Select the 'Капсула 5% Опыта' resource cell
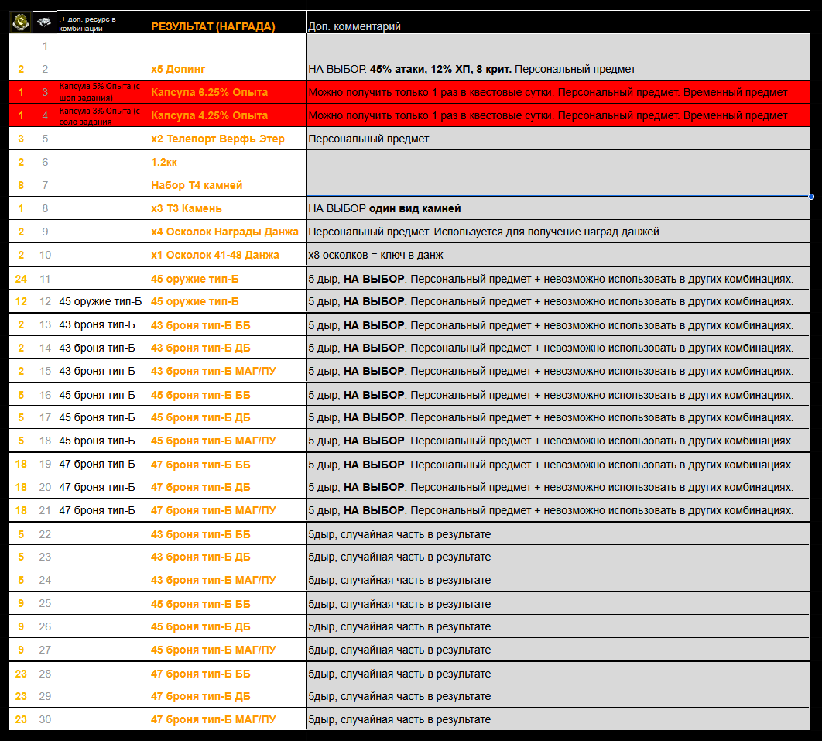Screen dimensions: 822x741 pos(102,92)
